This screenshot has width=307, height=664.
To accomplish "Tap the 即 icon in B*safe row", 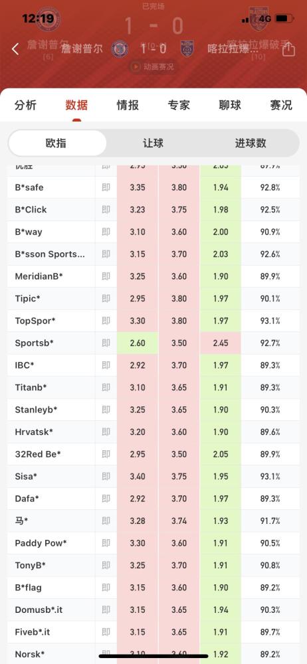I will [x=106, y=187].
